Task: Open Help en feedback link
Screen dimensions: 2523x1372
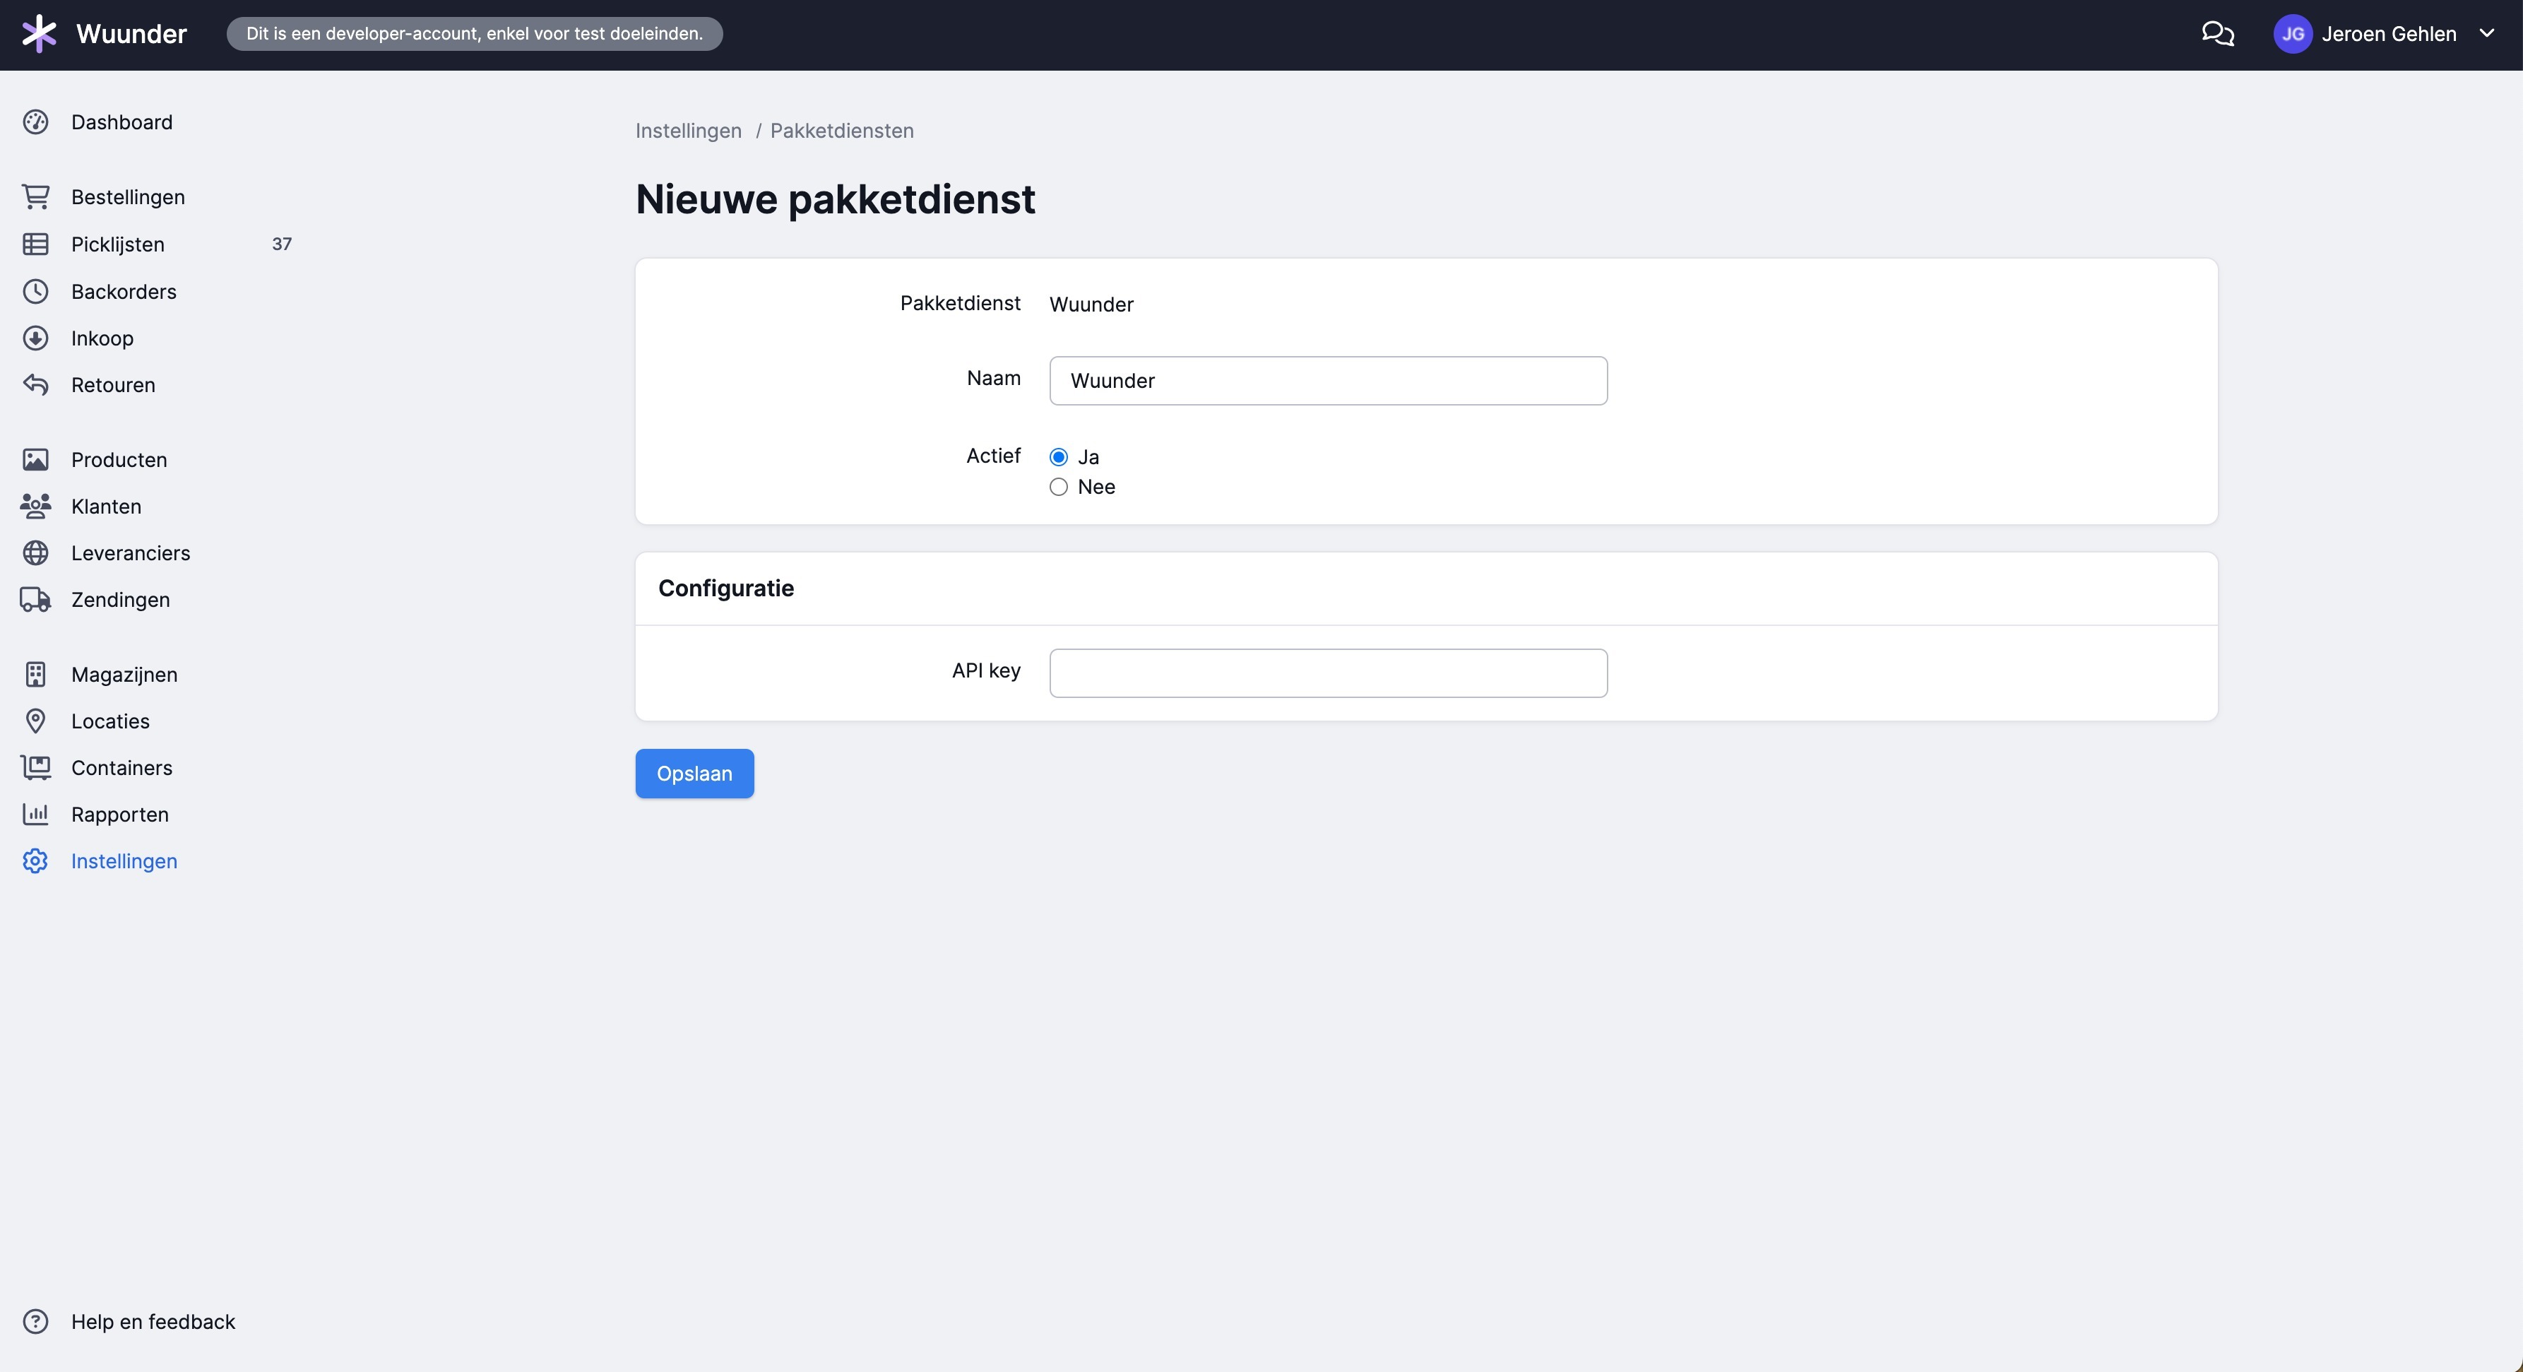Action: click(153, 1322)
